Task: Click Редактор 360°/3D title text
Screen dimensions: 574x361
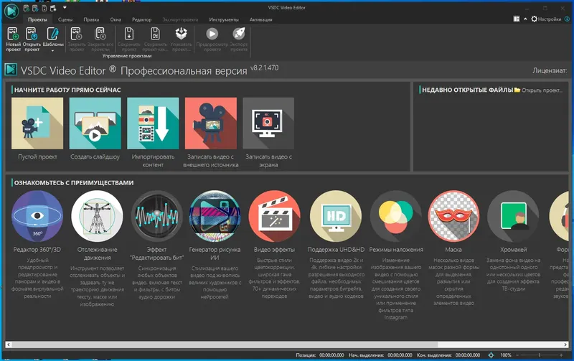Action: point(37,250)
